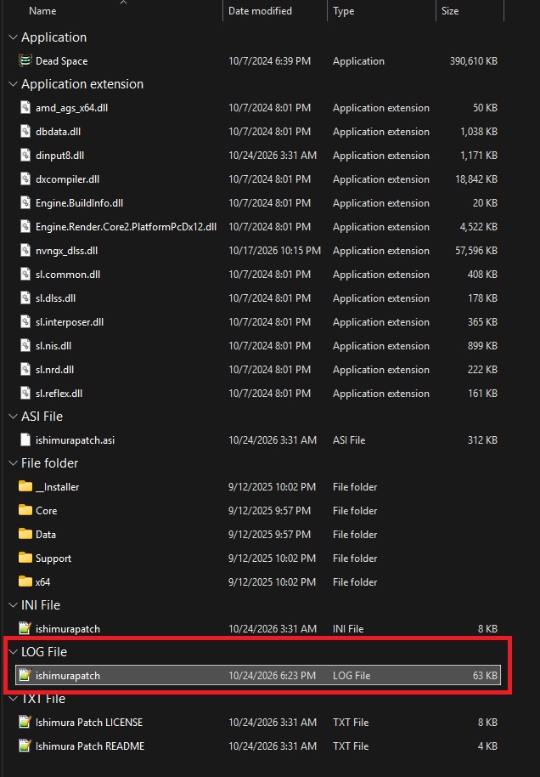Viewport: 540px width, 777px height.
Task: Click the ASI File type of ishimurapatch.asi
Action: pyautogui.click(x=349, y=440)
